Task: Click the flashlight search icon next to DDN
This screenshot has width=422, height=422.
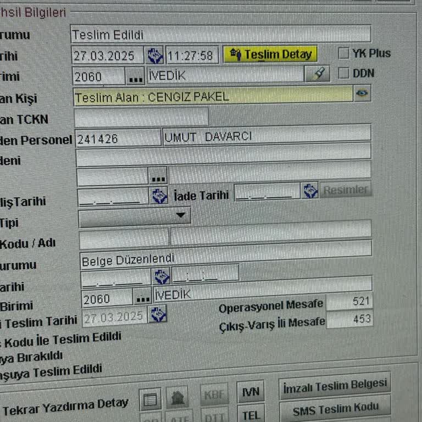Action: (317, 74)
